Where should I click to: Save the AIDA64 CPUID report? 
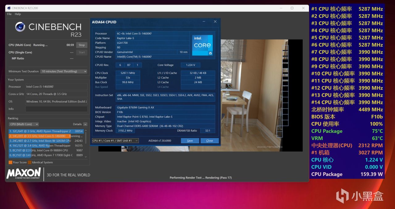click(x=190, y=141)
